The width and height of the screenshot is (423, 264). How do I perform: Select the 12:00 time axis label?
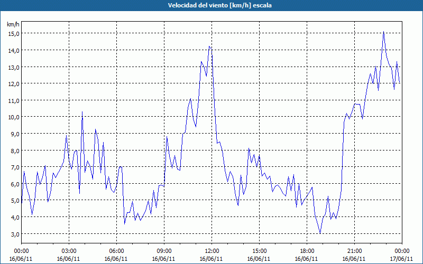(212, 251)
